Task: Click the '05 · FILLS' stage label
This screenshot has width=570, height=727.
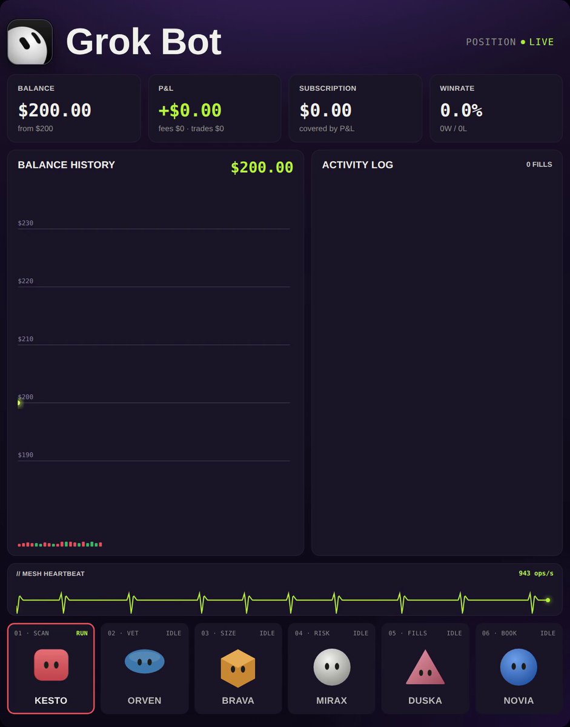Action: coord(408,633)
